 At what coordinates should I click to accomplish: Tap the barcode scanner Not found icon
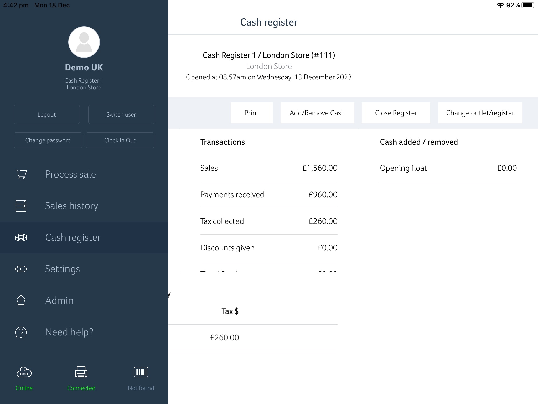click(141, 372)
